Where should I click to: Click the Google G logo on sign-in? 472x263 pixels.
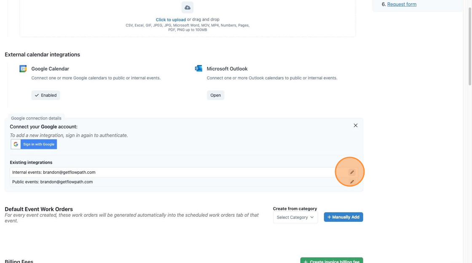tap(16, 144)
